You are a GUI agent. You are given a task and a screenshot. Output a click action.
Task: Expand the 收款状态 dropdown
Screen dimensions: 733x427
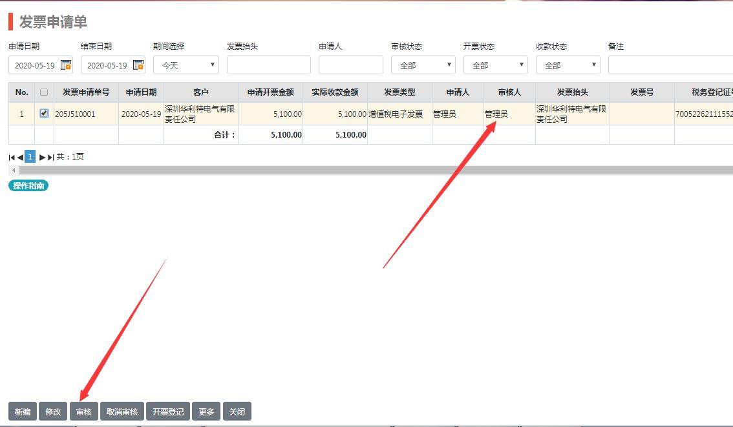tap(568, 65)
